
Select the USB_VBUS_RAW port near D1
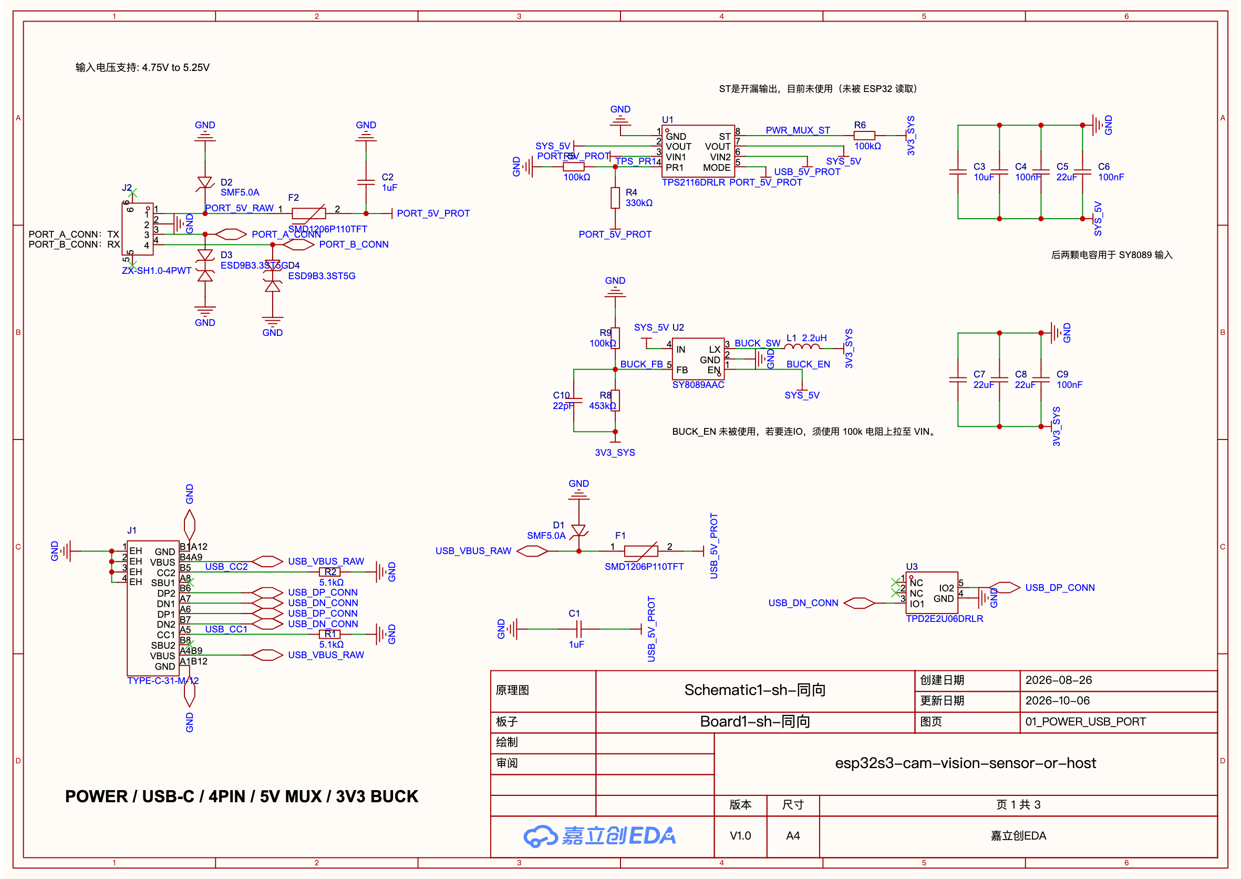(x=532, y=551)
